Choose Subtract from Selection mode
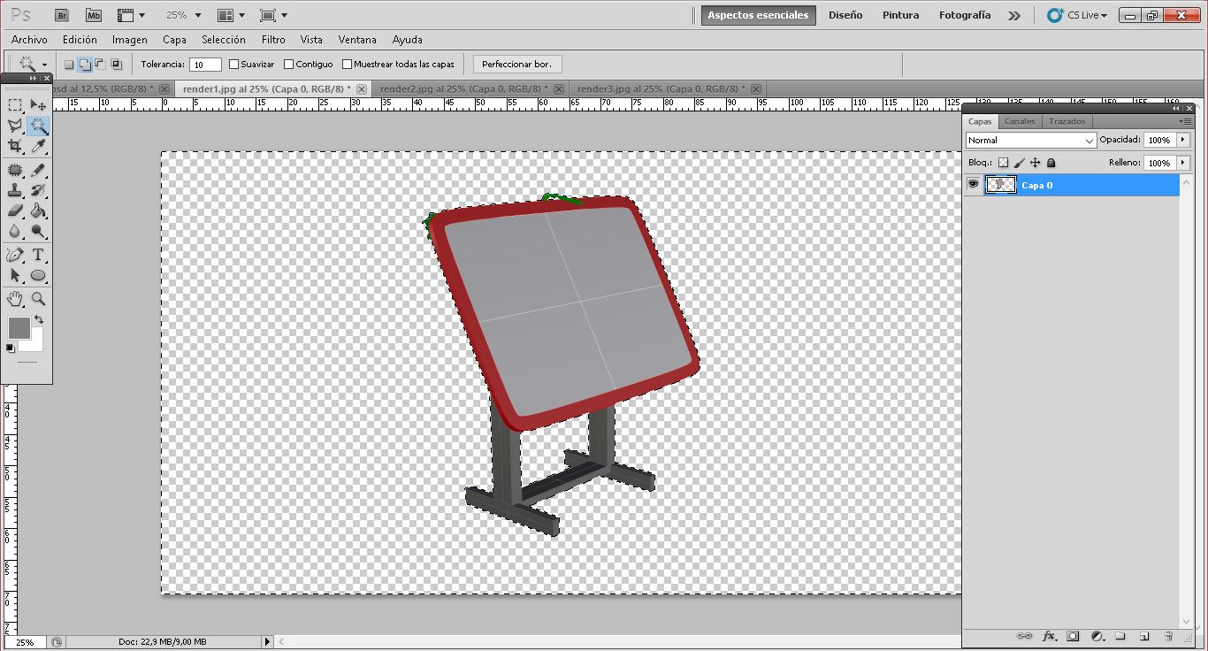Image resolution: width=1208 pixels, height=651 pixels. pos(100,65)
